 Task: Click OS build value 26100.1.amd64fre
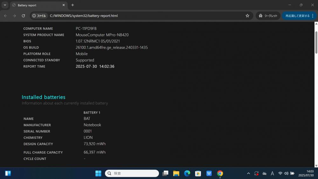tap(112, 47)
